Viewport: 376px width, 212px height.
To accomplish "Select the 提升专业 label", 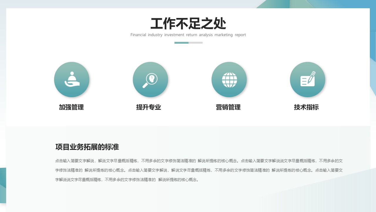I will (x=149, y=107).
